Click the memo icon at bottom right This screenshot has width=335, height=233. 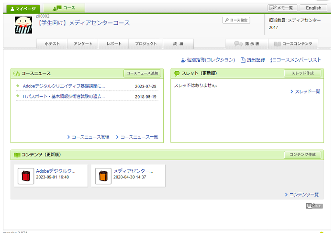pyautogui.click(x=314, y=206)
